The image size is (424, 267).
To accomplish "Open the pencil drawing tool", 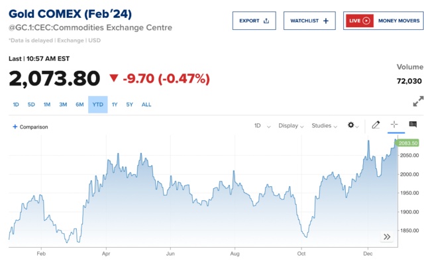I will click(376, 125).
